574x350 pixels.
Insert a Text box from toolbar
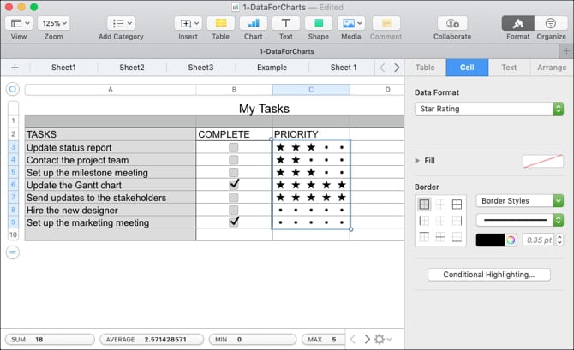tap(285, 23)
